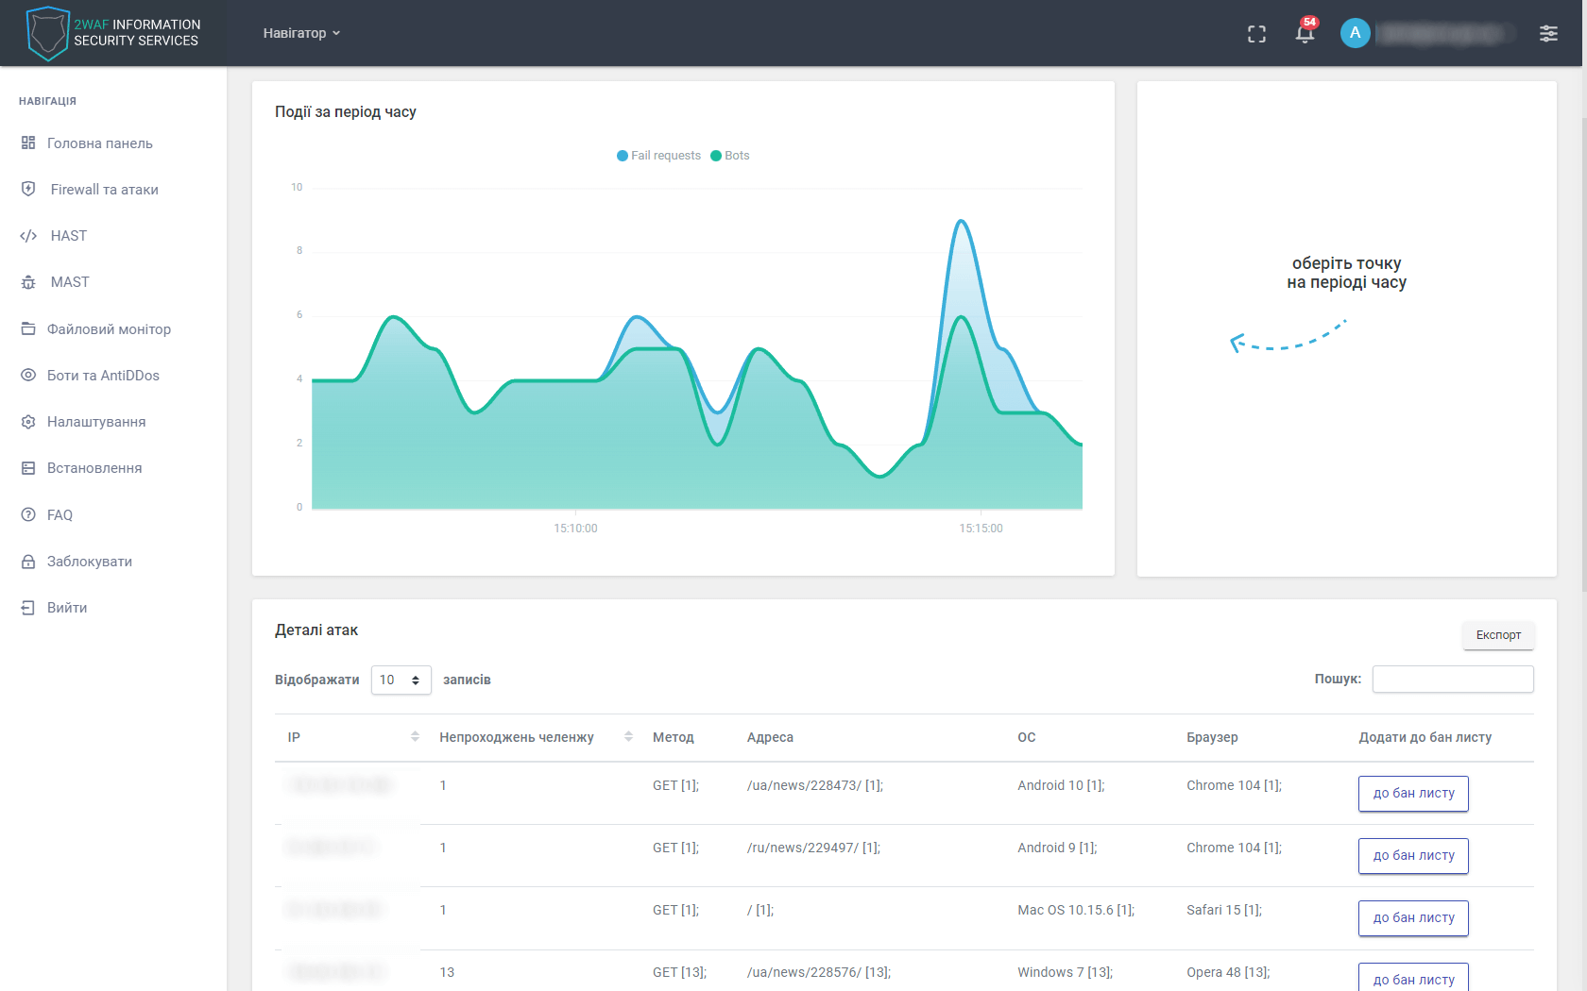Click the Експорт button
The image size is (1587, 991).
click(x=1497, y=635)
